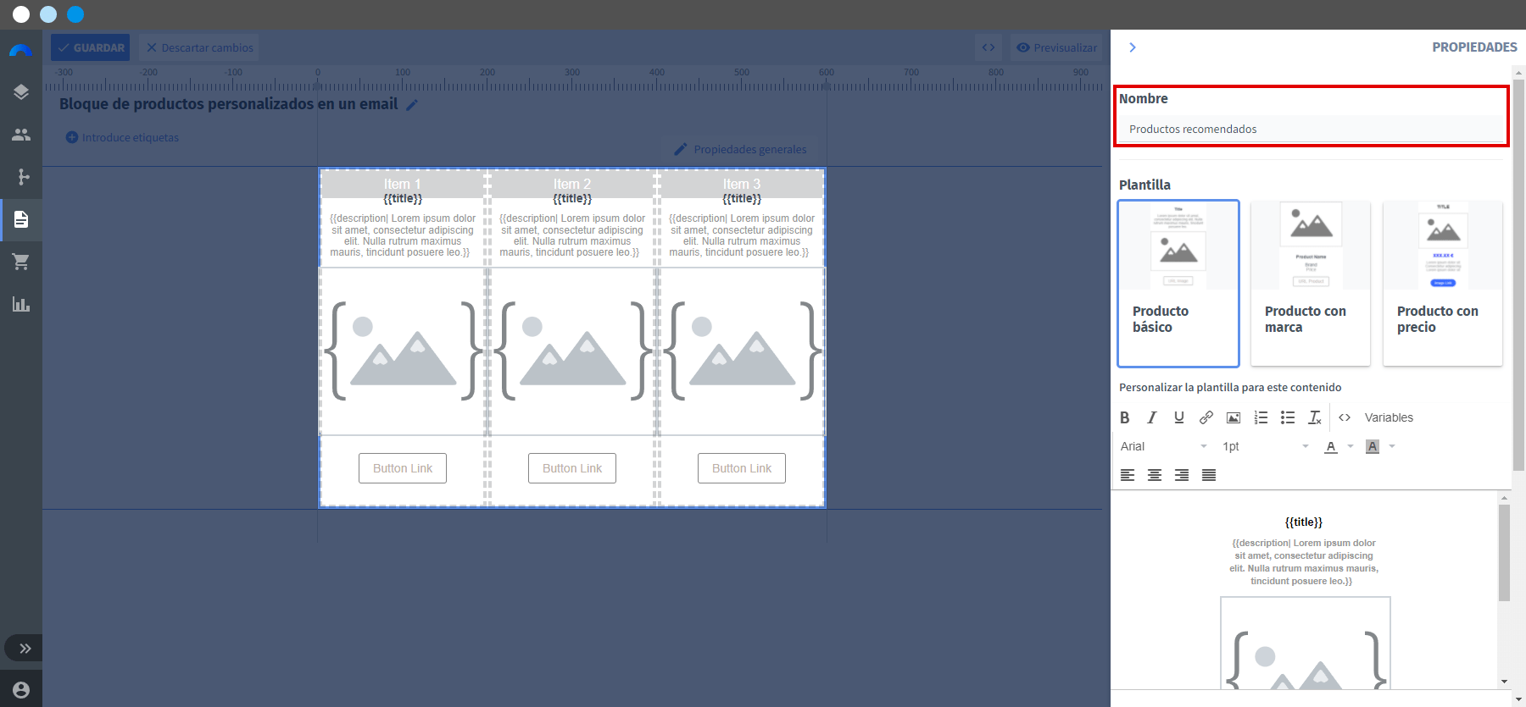The height and width of the screenshot is (707, 1526).
Task: Insert a link with chain icon
Action: point(1206,417)
